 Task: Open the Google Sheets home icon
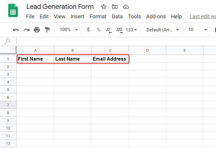tap(13, 10)
